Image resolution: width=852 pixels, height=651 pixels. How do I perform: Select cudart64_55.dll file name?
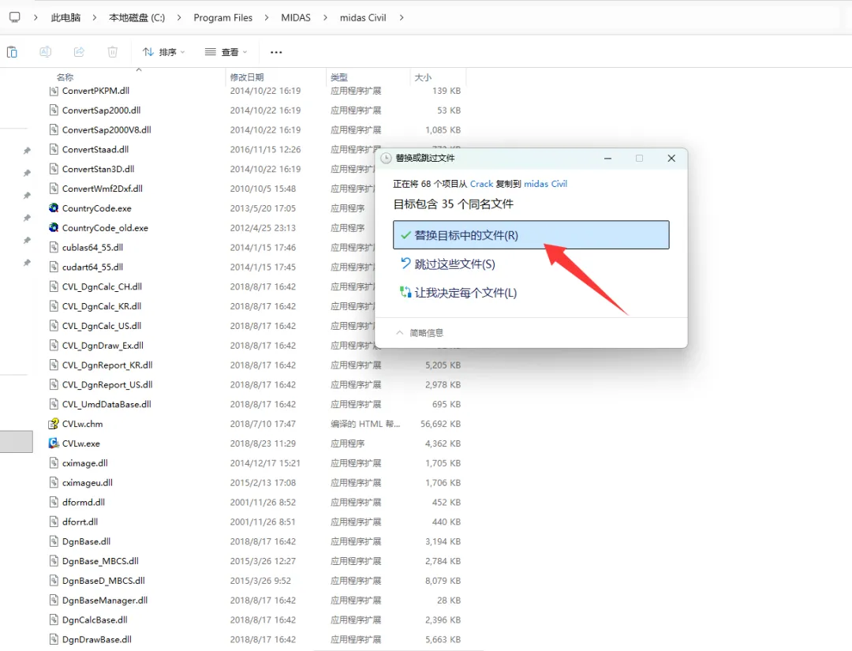92,267
